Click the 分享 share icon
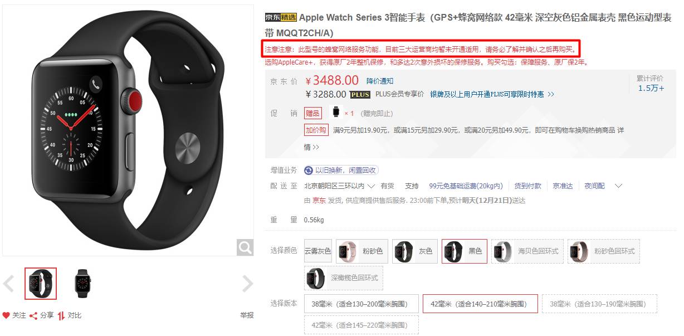This screenshot has height=336, width=684. tap(33, 315)
